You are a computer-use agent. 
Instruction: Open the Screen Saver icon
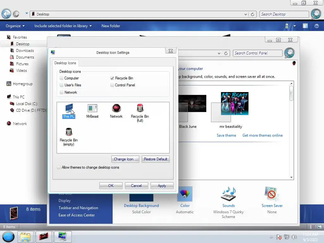click(x=272, y=194)
